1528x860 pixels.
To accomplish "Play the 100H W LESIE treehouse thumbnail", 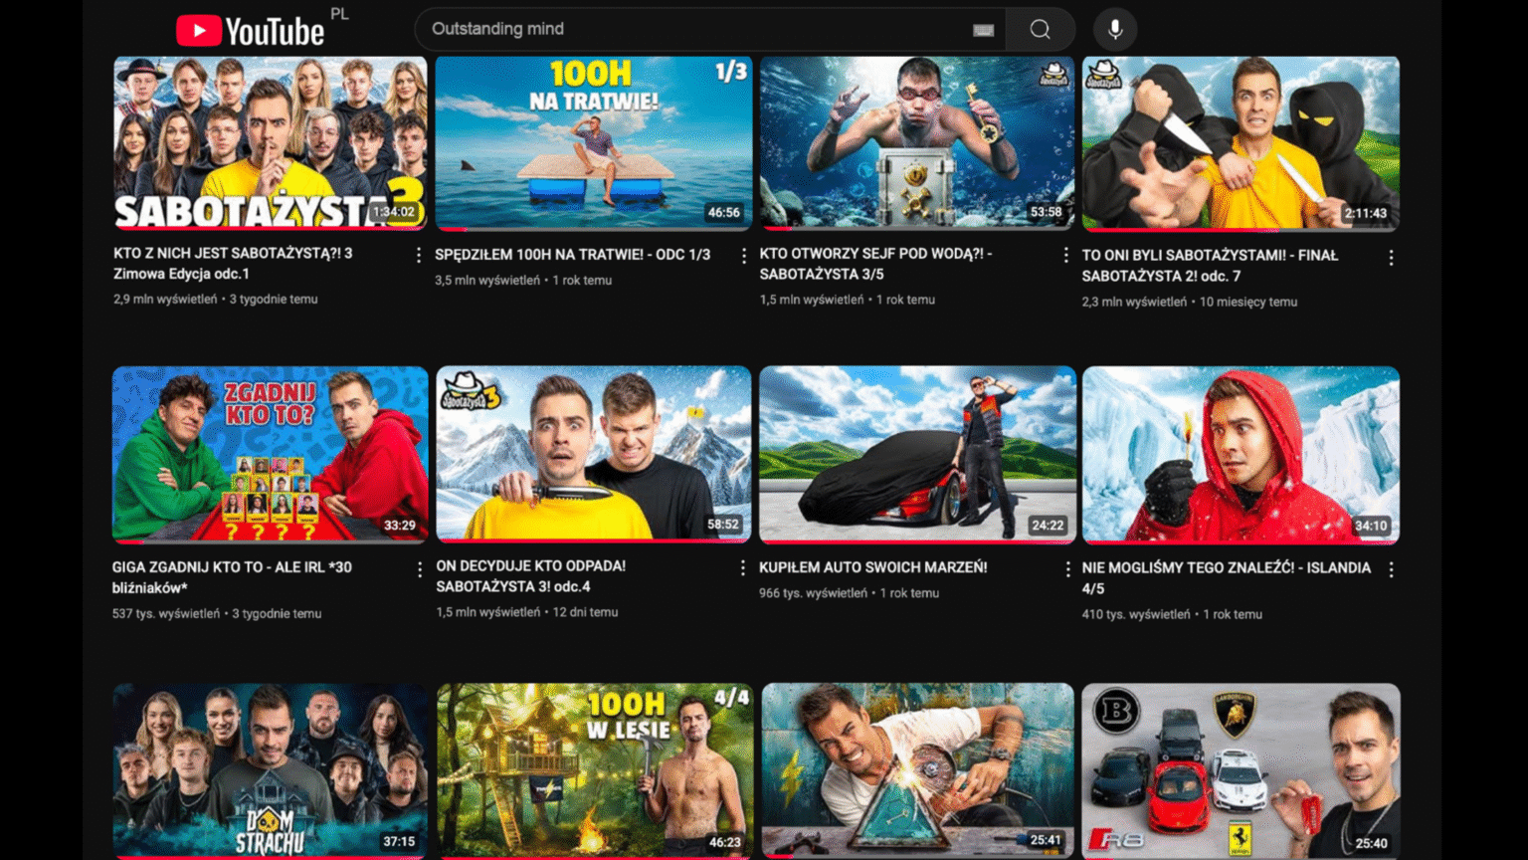I will [x=594, y=769].
